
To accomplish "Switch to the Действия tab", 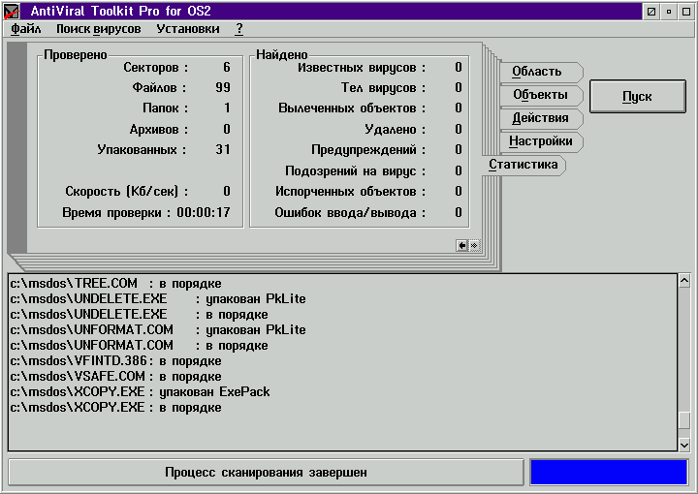I will 540,118.
